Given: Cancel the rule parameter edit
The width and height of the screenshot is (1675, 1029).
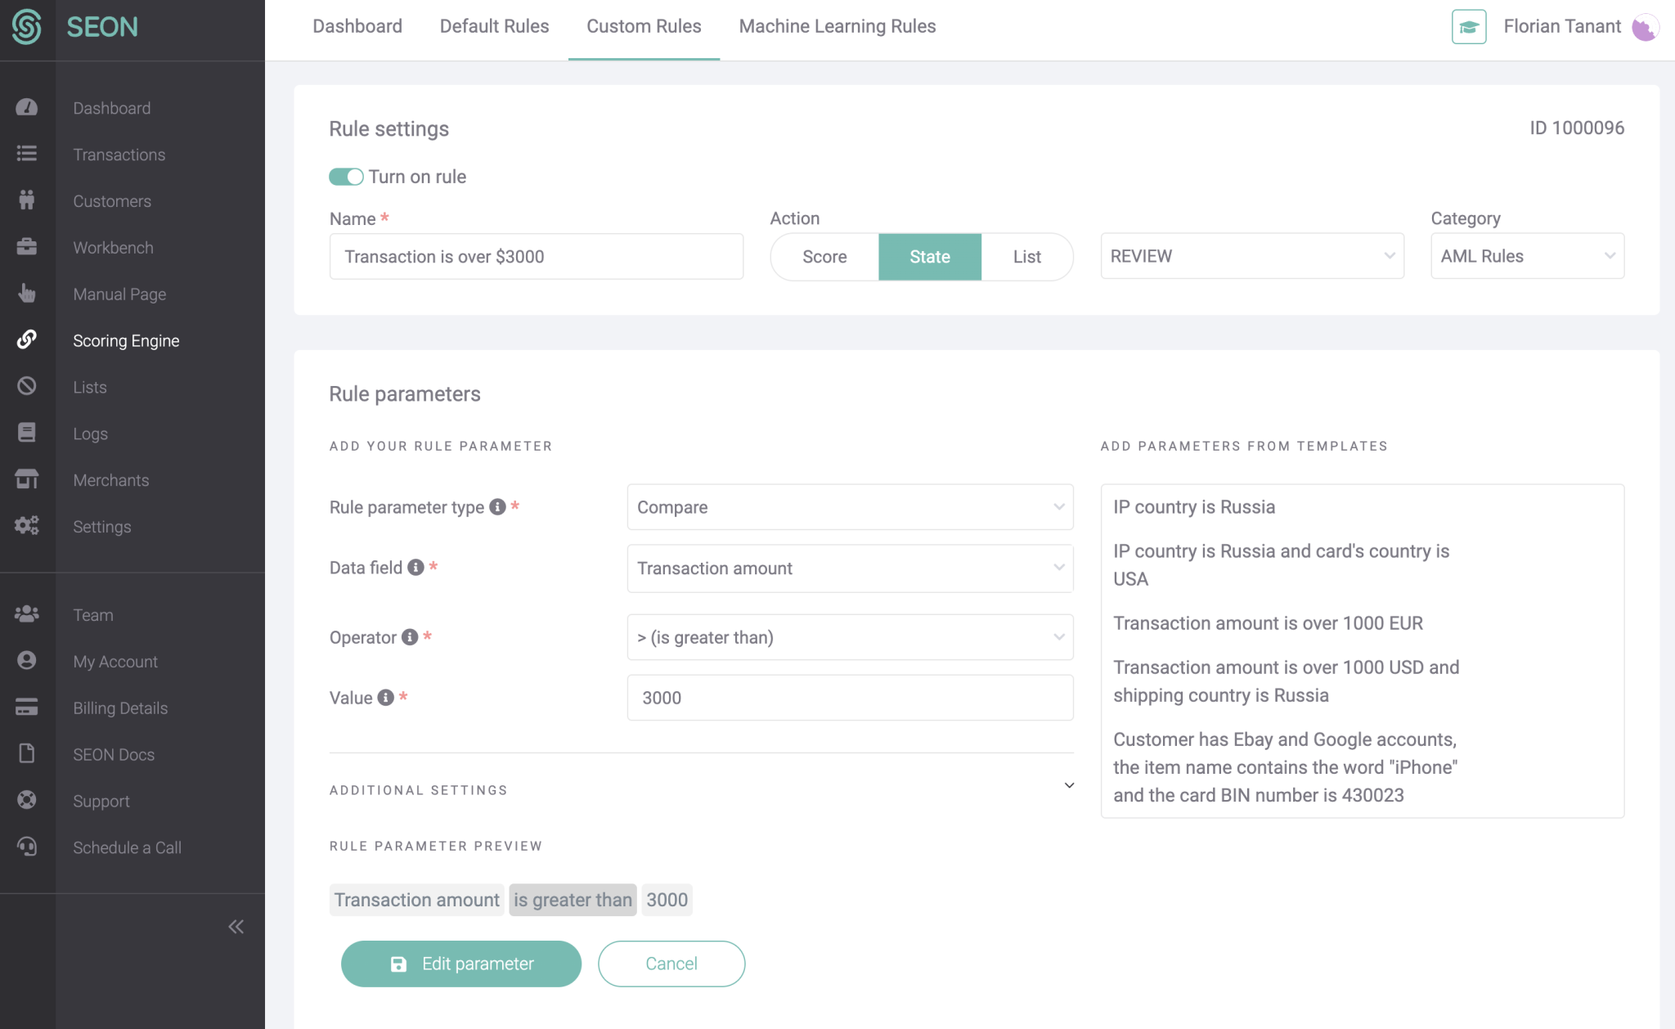Looking at the screenshot, I should [x=671, y=963].
